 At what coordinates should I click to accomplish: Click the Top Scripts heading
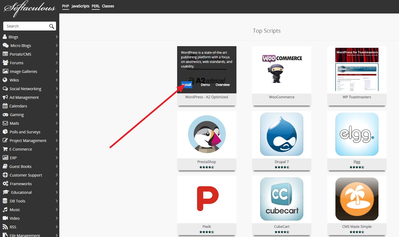[267, 31]
